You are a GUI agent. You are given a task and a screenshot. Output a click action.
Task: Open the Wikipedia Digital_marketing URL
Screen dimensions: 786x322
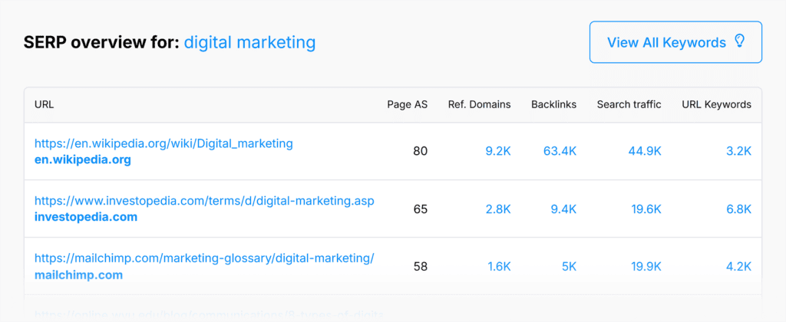(x=163, y=143)
